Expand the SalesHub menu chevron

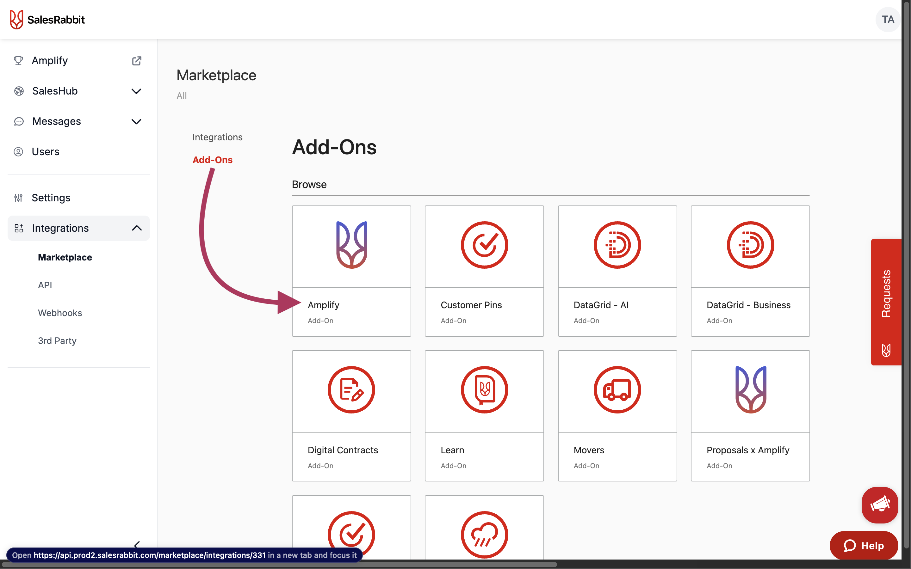pos(136,91)
